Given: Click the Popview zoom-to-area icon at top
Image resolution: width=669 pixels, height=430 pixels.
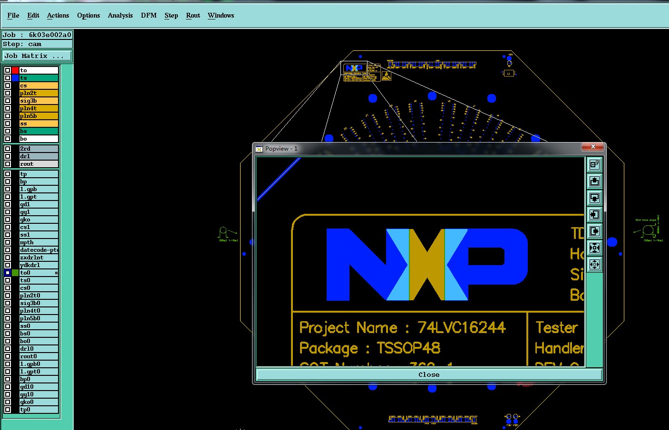Looking at the screenshot, I should click(594, 164).
